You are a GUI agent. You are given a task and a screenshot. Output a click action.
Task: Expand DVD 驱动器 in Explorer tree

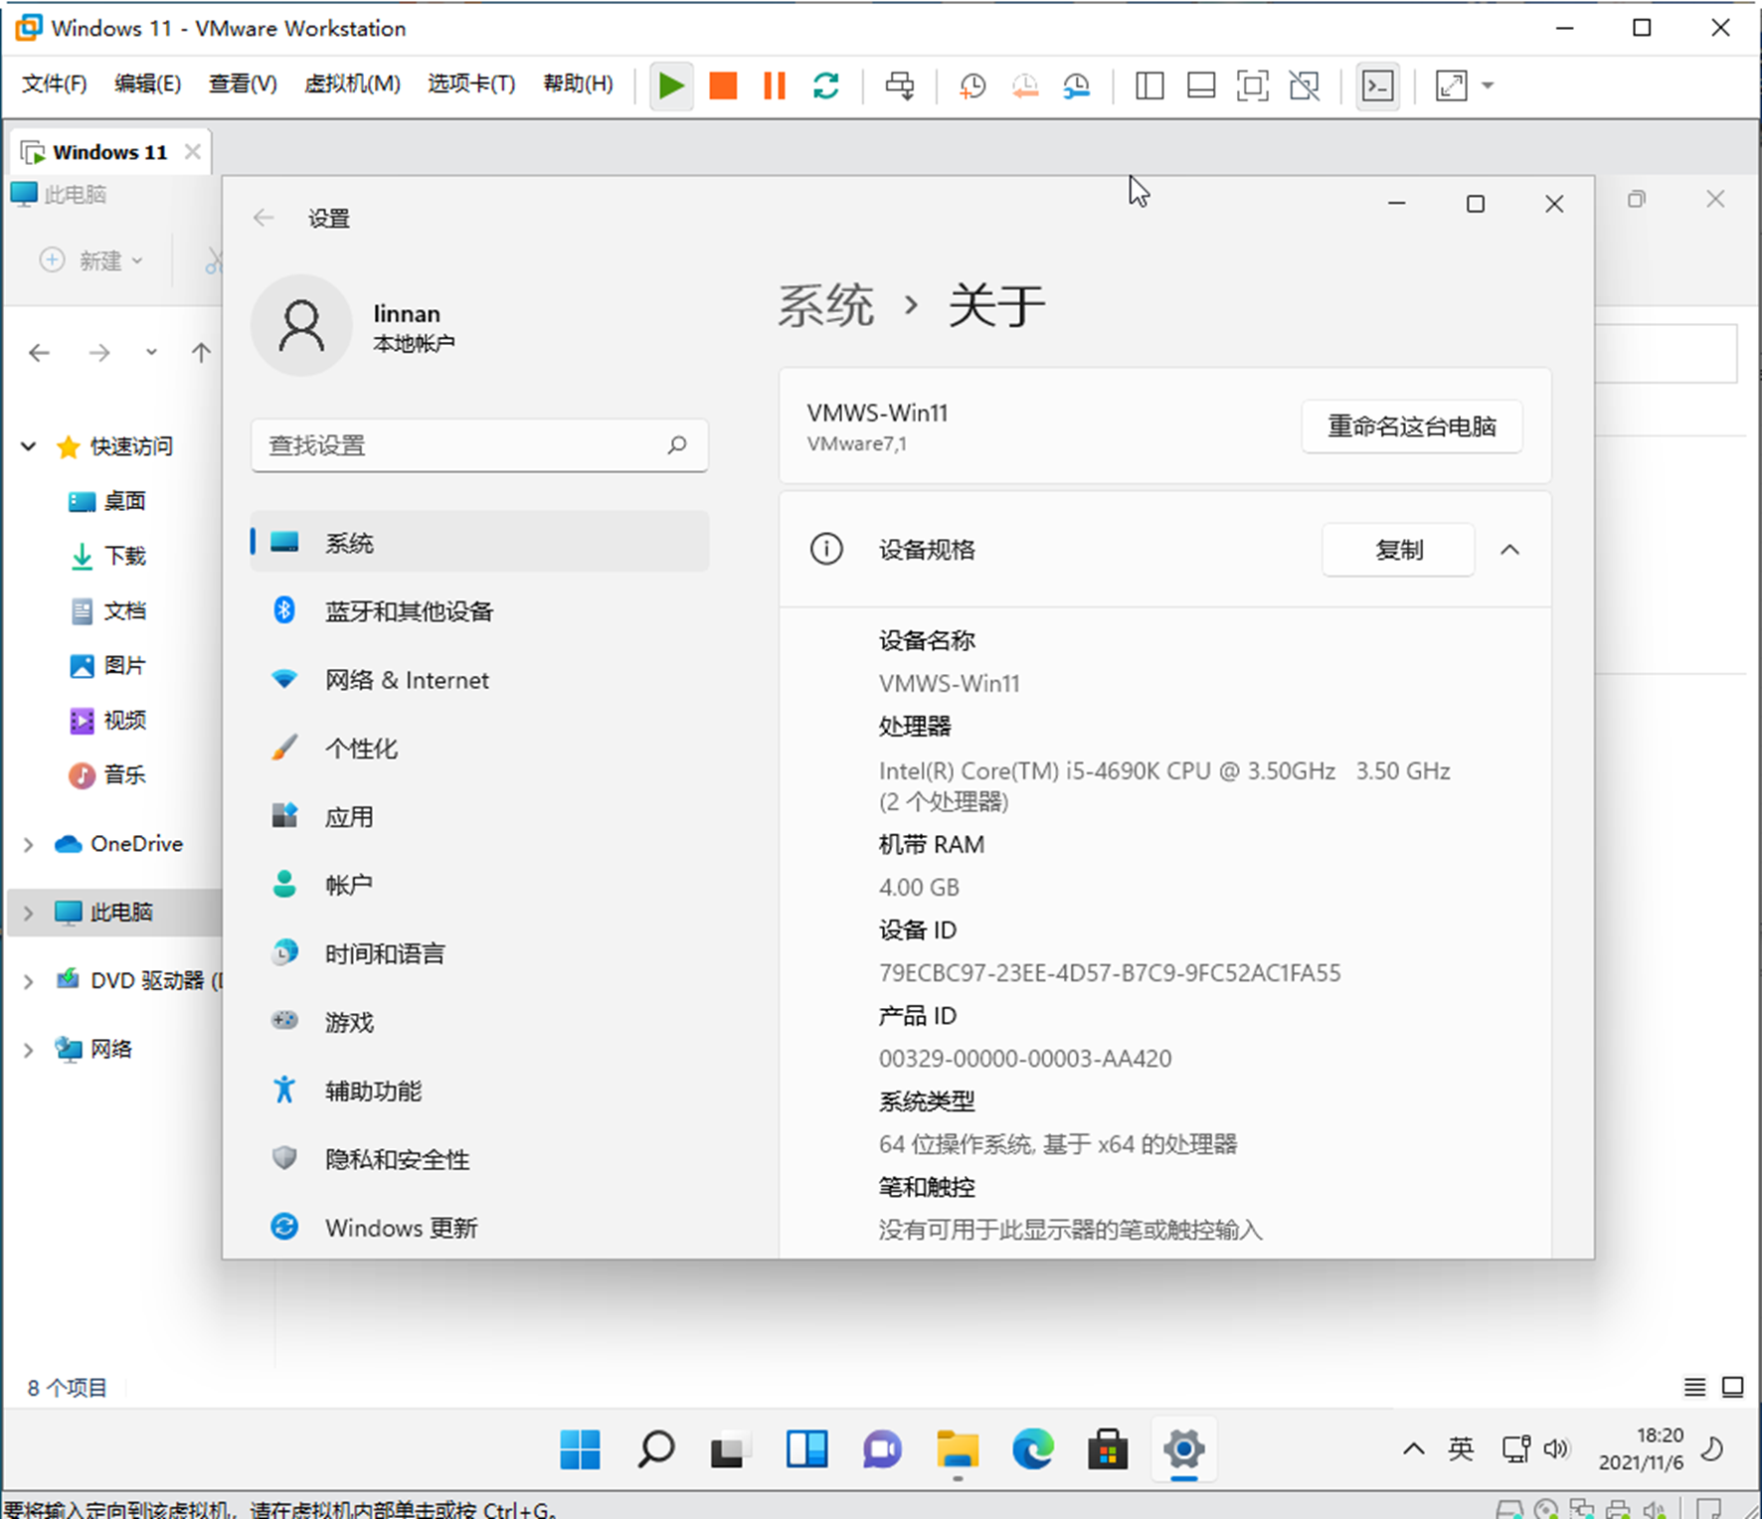pos(29,981)
